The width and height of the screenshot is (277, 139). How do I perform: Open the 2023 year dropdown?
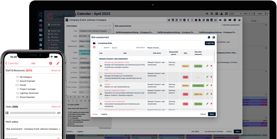pos(247,14)
